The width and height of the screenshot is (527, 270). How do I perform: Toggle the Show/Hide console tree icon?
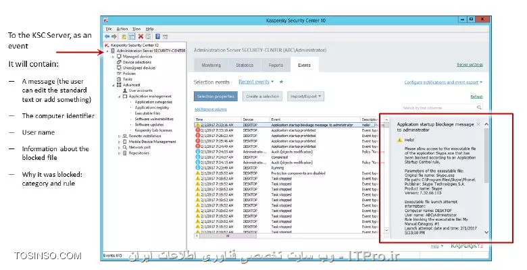point(132,36)
